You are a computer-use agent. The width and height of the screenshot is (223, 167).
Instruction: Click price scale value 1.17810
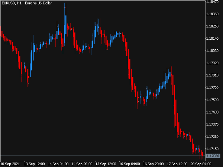click(x=212, y=75)
